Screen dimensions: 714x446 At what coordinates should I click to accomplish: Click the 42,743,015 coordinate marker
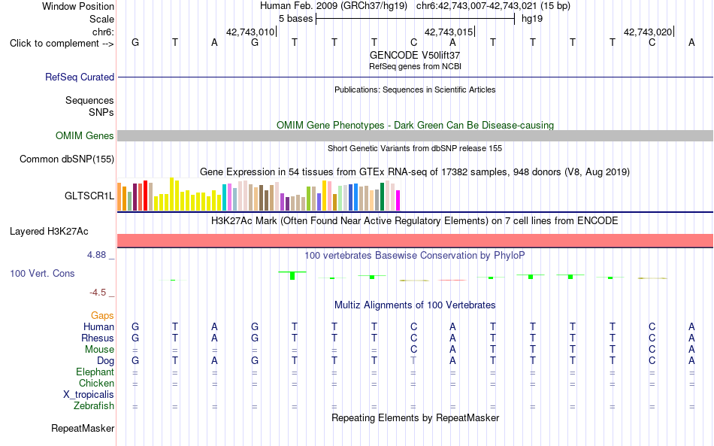tap(449, 32)
